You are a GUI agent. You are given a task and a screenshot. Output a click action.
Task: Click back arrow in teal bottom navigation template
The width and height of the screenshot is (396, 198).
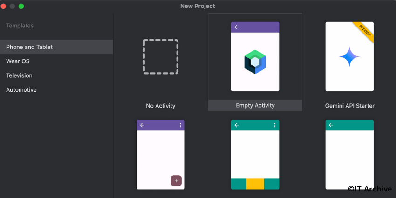237,125
